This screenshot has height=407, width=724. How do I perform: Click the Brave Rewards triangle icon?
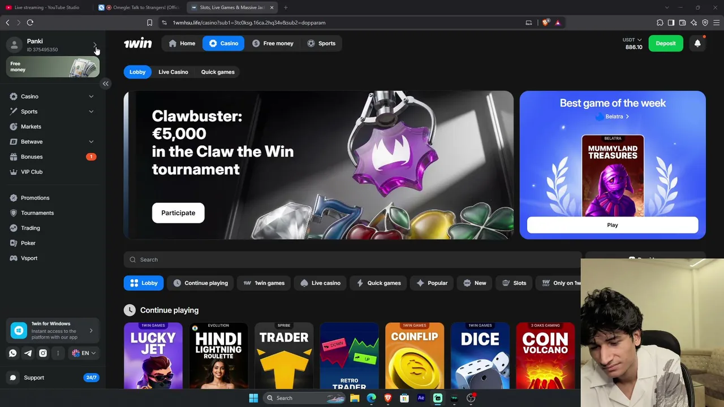(558, 23)
